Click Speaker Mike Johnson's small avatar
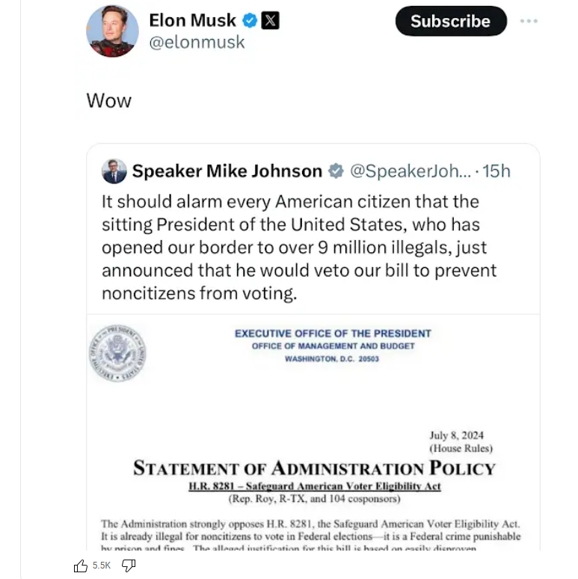 (x=114, y=171)
